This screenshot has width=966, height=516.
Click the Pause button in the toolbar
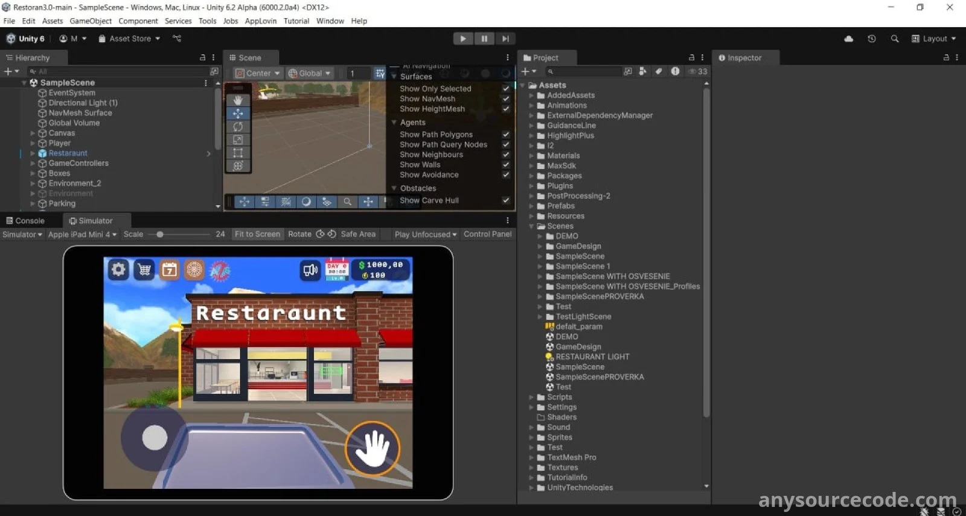coord(484,39)
